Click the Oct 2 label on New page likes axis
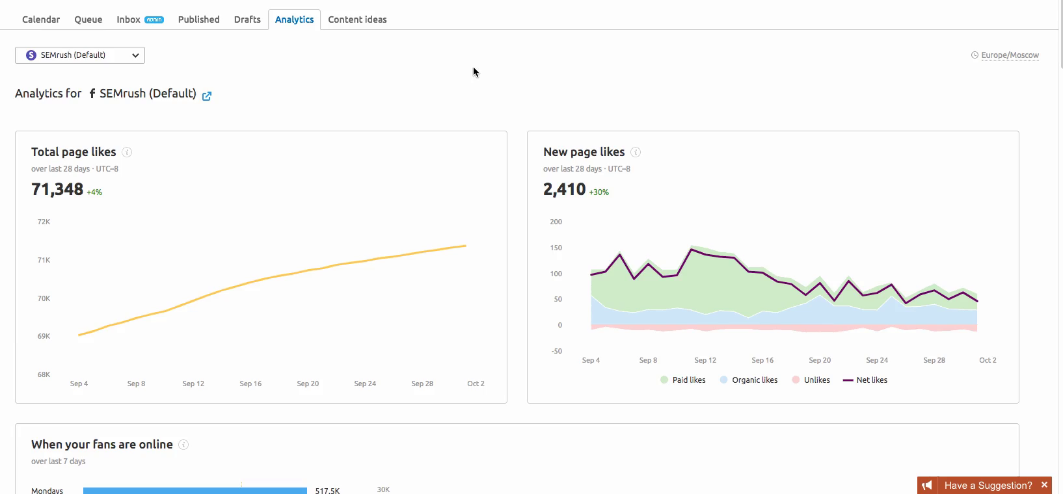The height and width of the screenshot is (494, 1063). (x=988, y=360)
